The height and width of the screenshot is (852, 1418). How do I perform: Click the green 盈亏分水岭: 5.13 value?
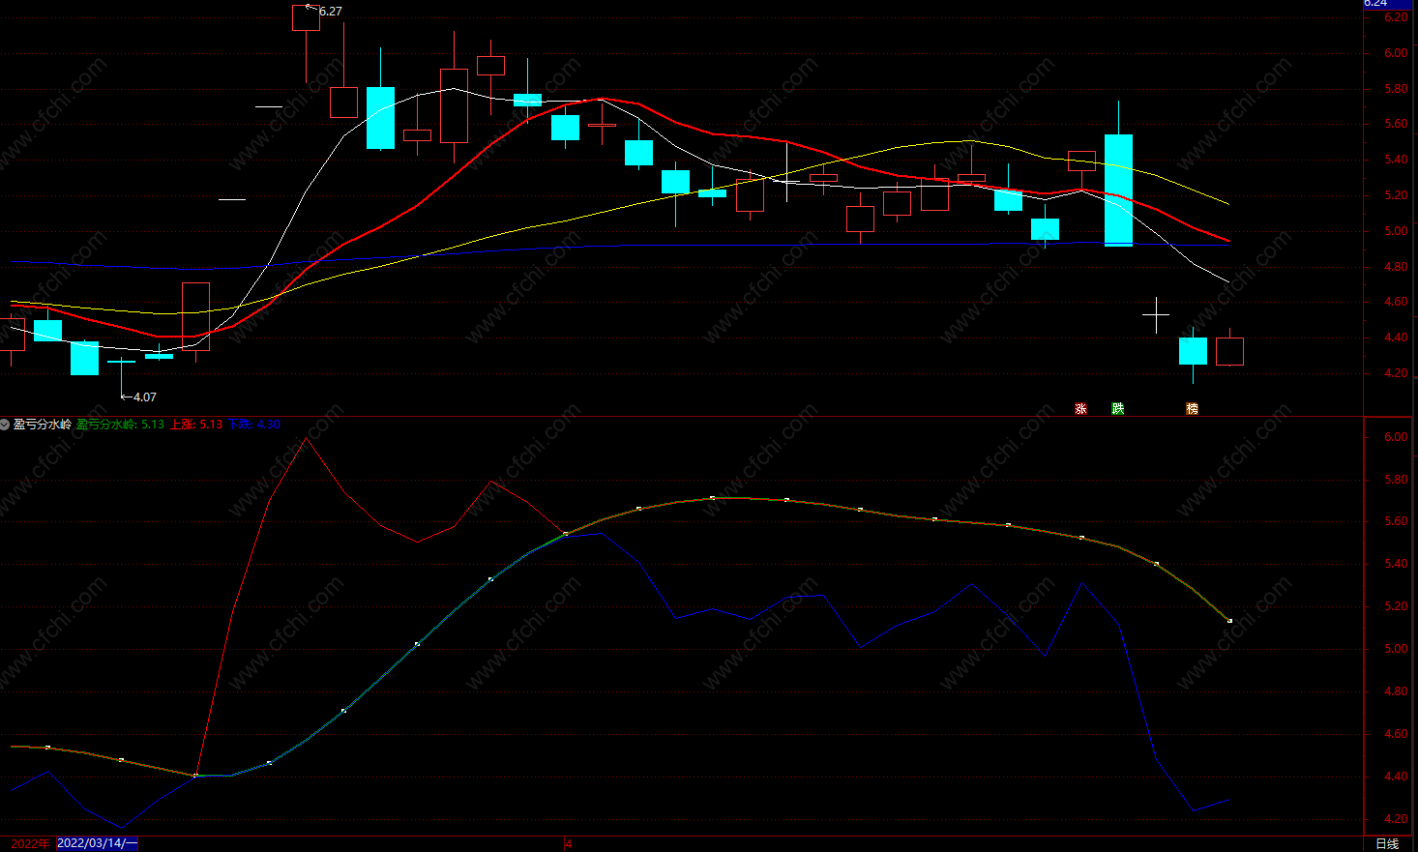121,425
